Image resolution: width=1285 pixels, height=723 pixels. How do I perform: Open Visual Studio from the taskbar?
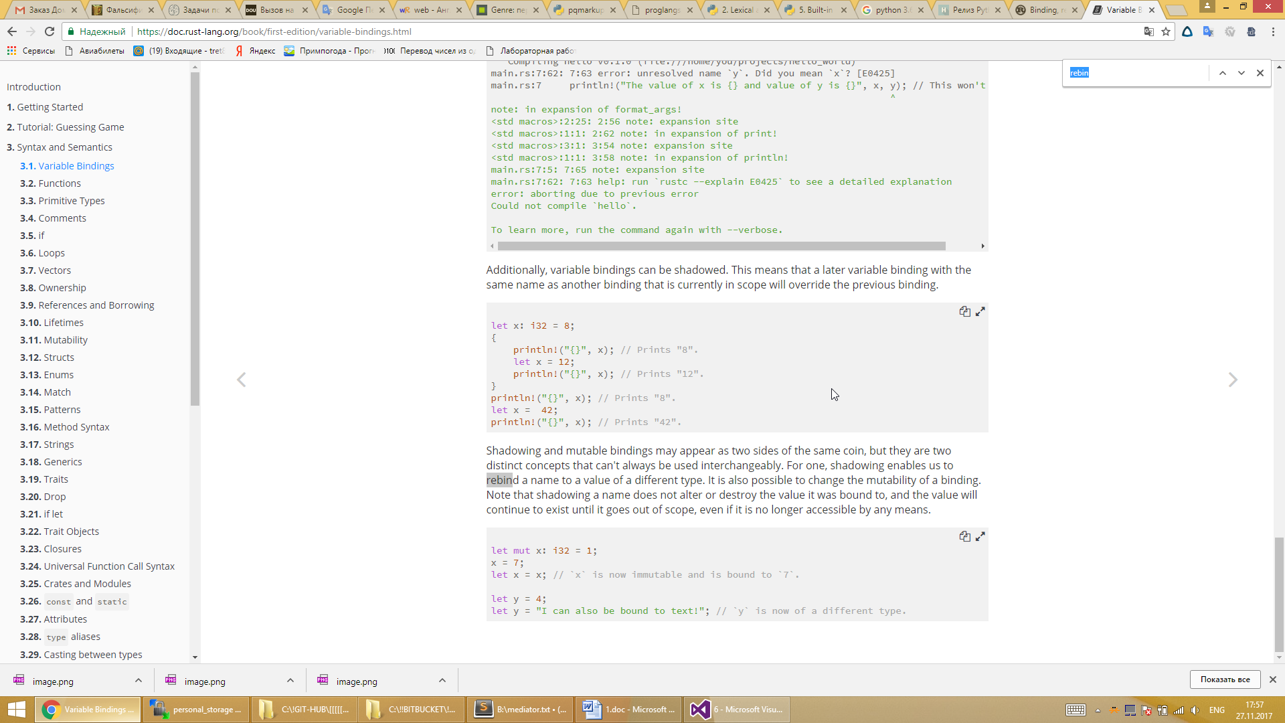click(x=736, y=710)
